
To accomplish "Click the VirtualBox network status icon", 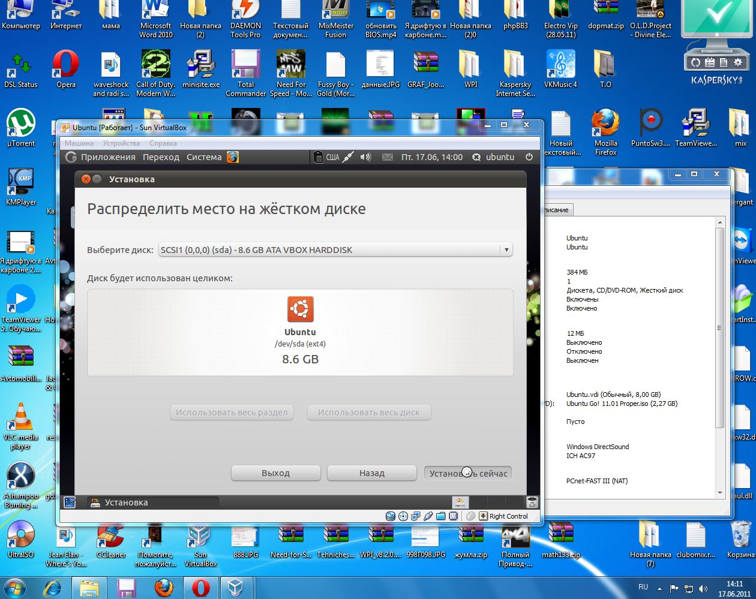I will coord(416,516).
